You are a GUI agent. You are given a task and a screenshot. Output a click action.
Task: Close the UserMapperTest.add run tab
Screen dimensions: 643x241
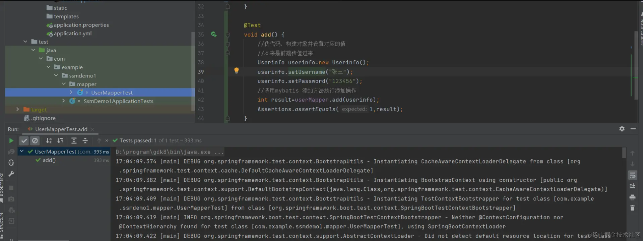point(92,129)
